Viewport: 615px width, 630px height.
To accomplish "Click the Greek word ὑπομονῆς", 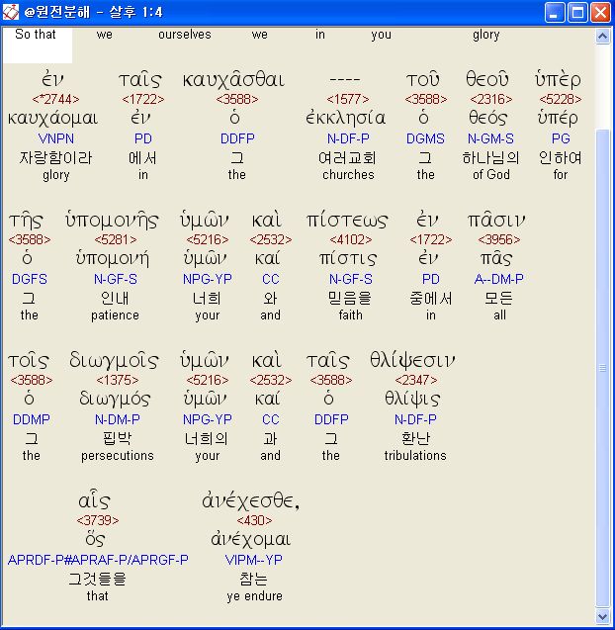I will tap(112, 221).
